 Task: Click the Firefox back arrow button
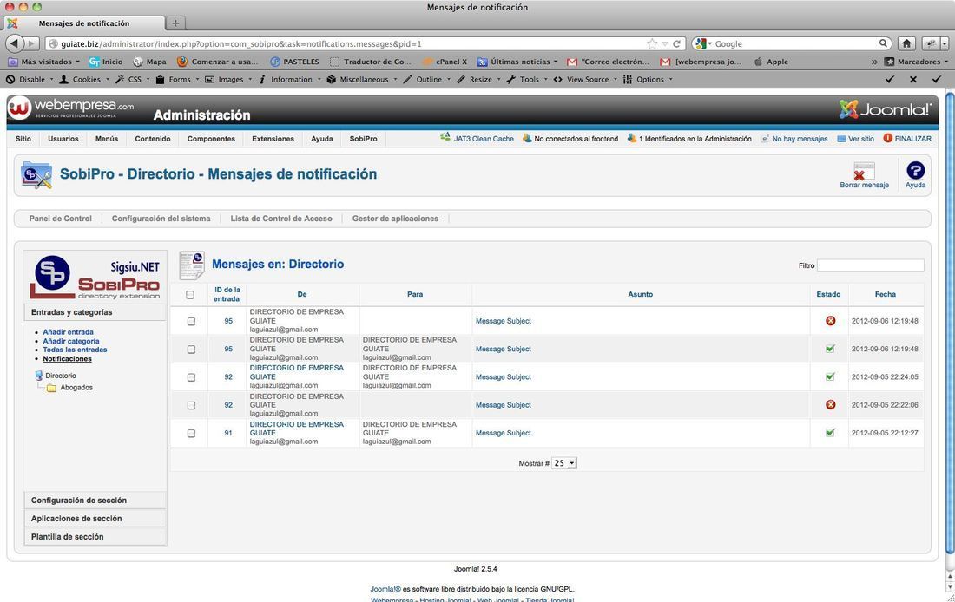coord(16,43)
